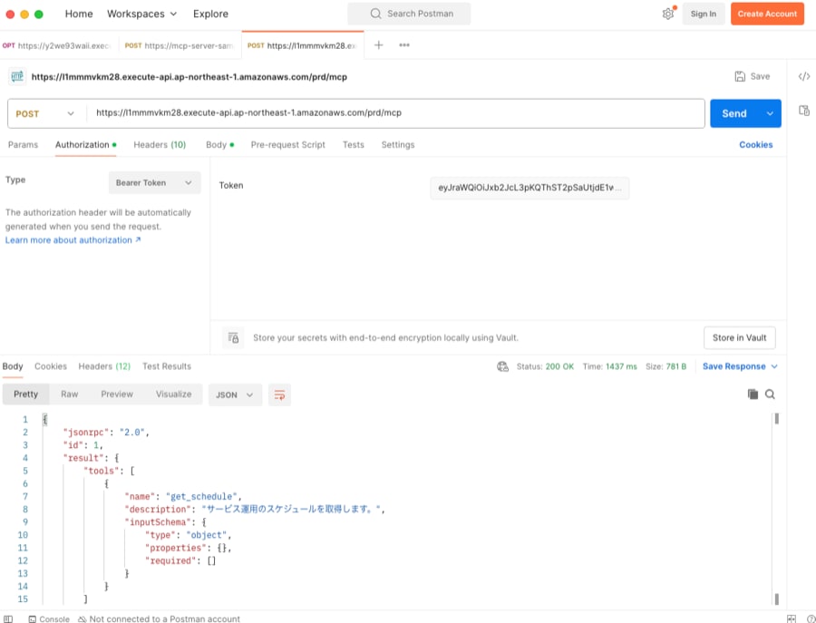Switch to the request Headers (10) tab

coord(160,145)
